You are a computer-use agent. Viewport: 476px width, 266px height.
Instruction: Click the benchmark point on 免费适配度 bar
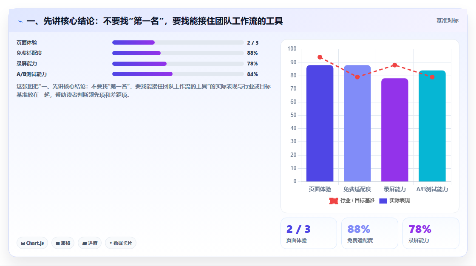[357, 77]
